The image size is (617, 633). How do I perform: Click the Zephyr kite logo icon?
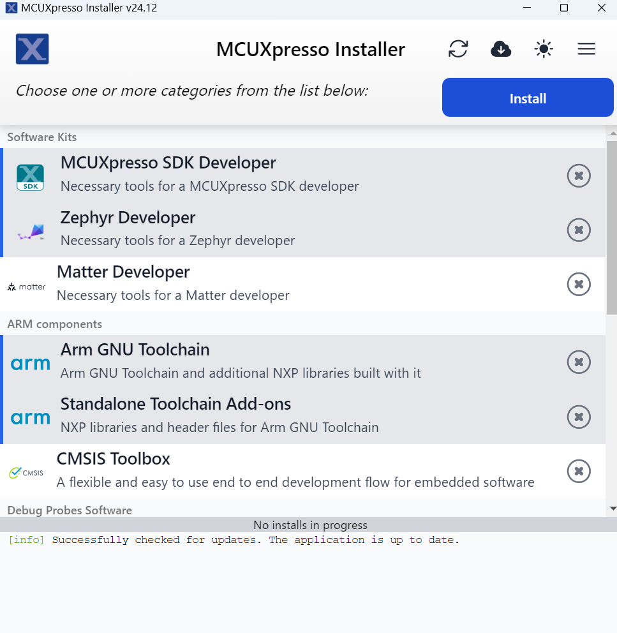coord(31,232)
